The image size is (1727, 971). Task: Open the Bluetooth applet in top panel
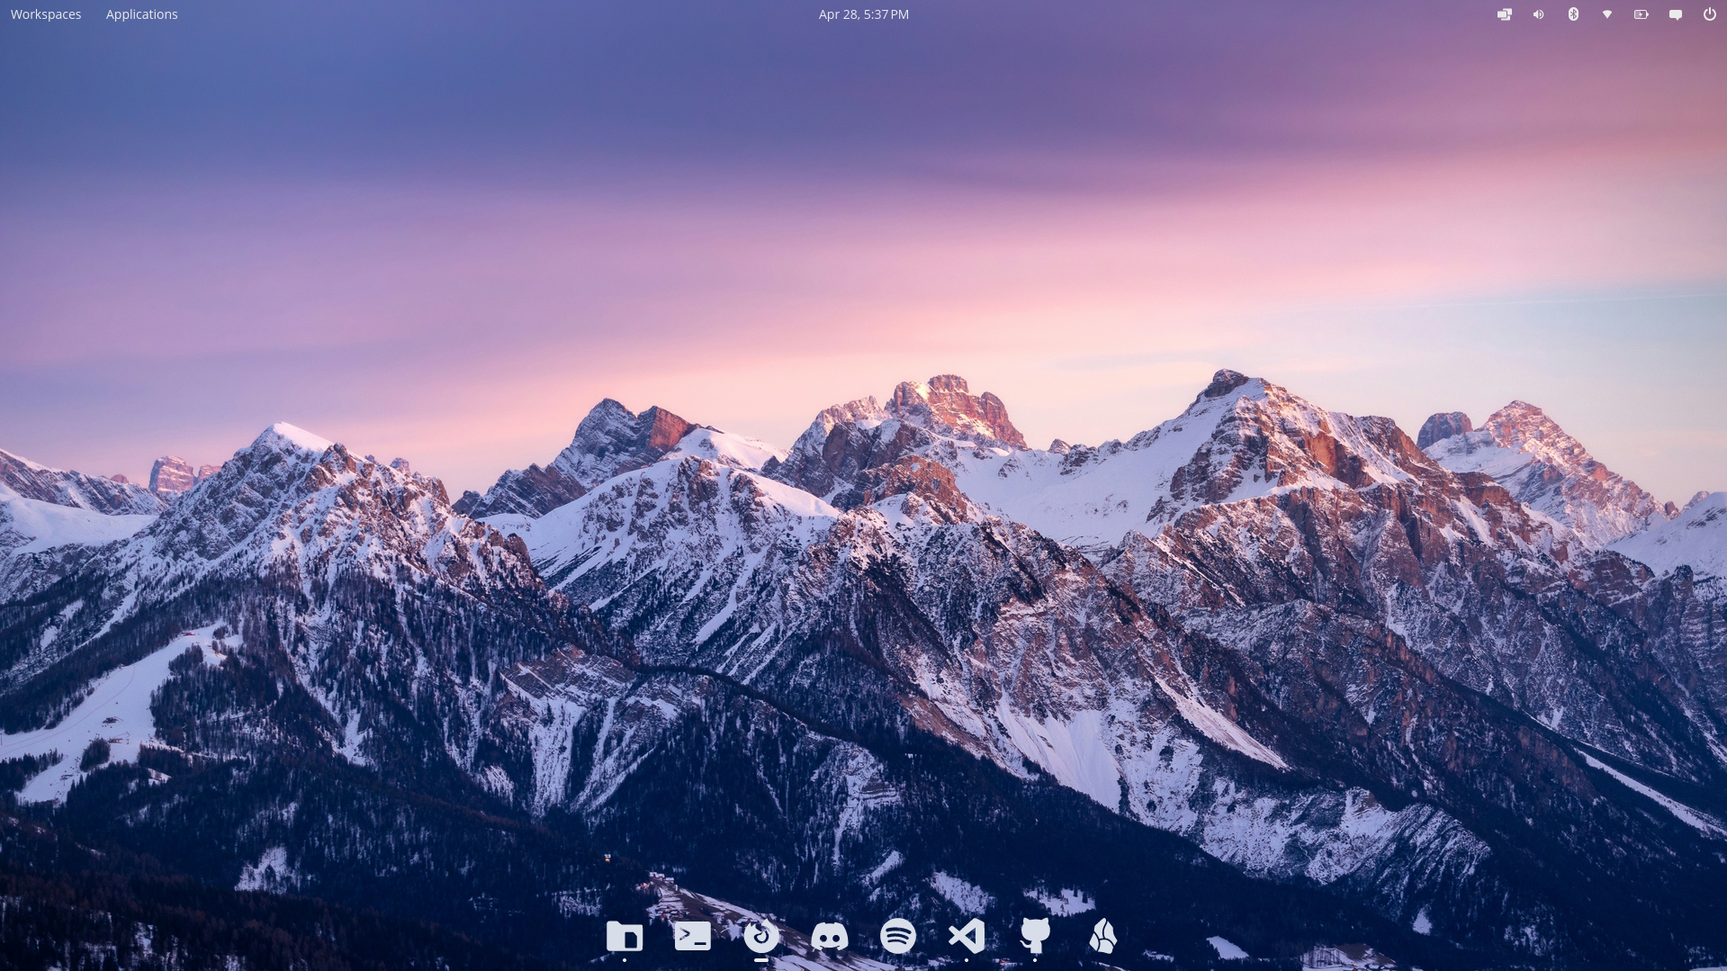point(1573,14)
